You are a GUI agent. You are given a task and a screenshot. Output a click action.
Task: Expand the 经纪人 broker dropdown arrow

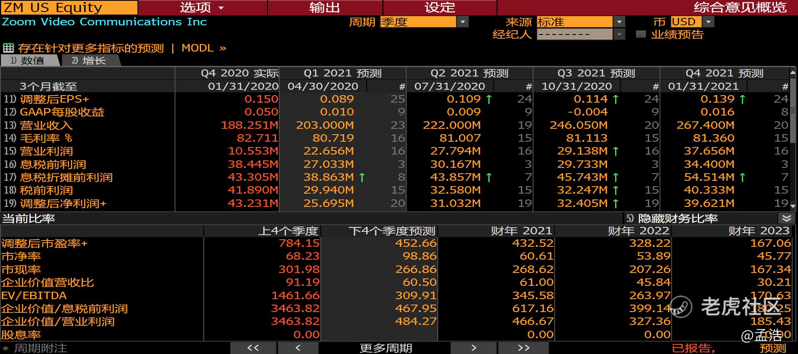[x=619, y=34]
